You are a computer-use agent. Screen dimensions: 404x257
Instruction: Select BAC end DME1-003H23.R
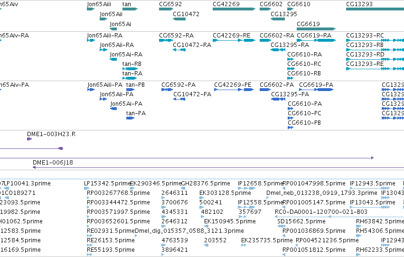coord(51,134)
